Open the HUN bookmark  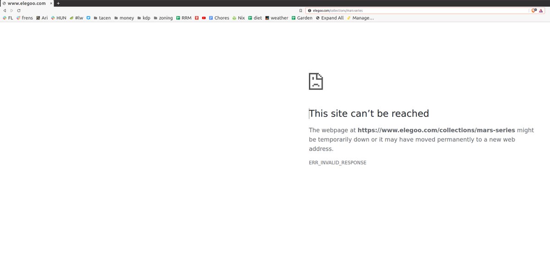pyautogui.click(x=59, y=18)
